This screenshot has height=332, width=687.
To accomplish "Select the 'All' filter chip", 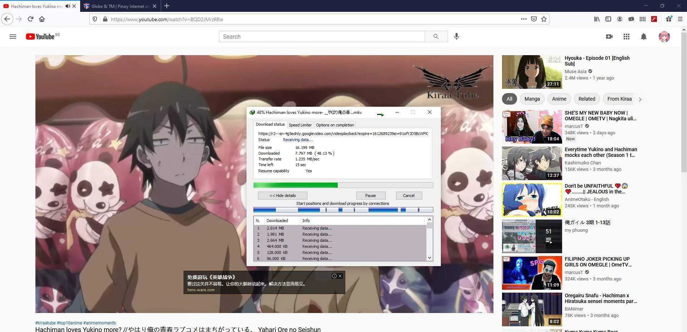I will 509,99.
